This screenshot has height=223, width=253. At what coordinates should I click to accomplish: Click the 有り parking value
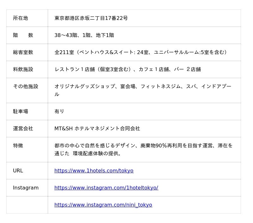(59, 112)
